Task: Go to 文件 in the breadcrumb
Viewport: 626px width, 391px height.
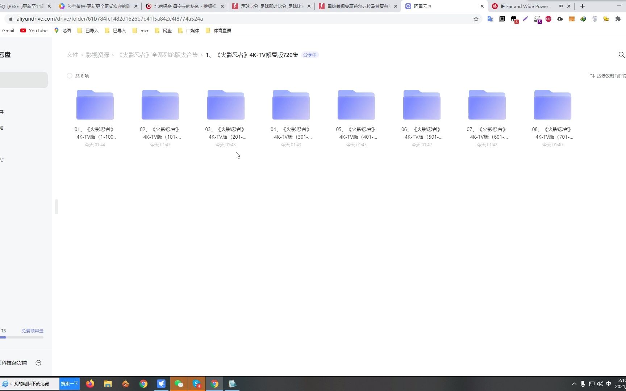Action: (x=72, y=55)
